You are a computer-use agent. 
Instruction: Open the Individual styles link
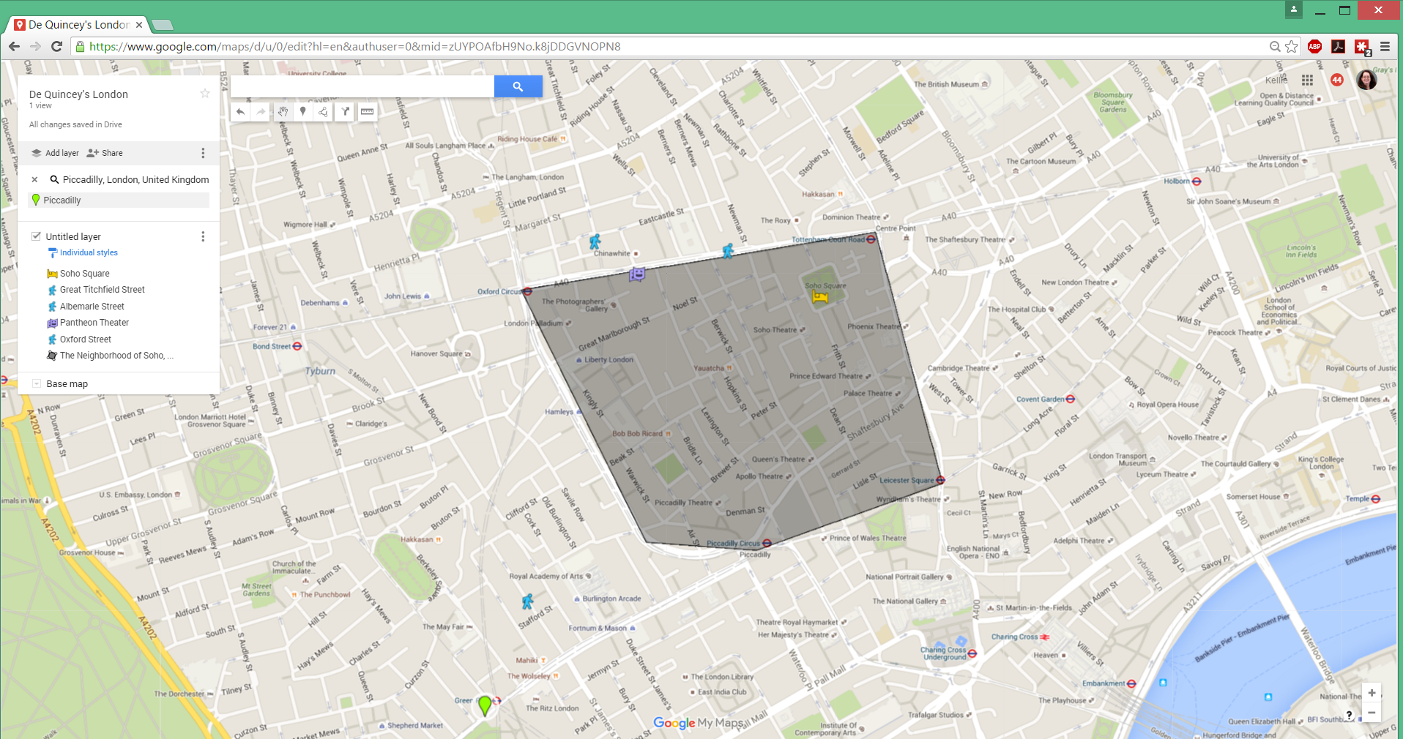point(89,252)
